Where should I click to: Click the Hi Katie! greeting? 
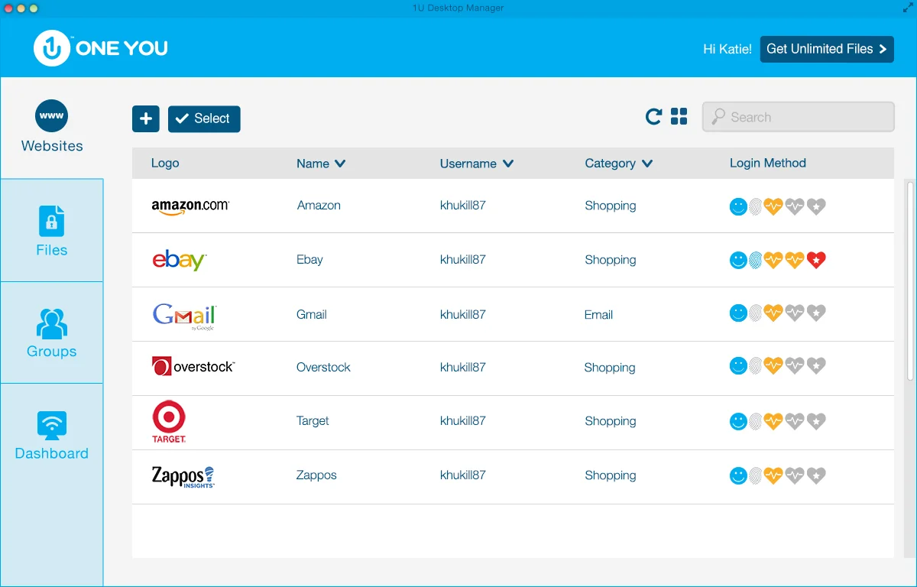727,49
